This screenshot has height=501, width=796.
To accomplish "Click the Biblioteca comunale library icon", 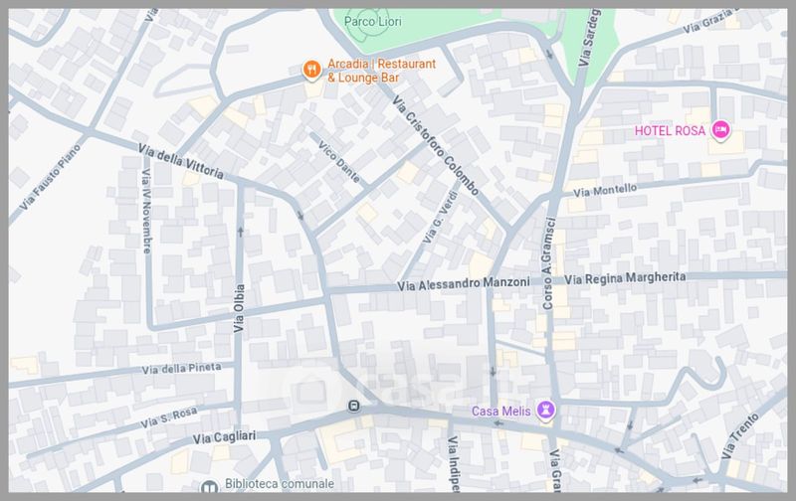I will coord(209,488).
